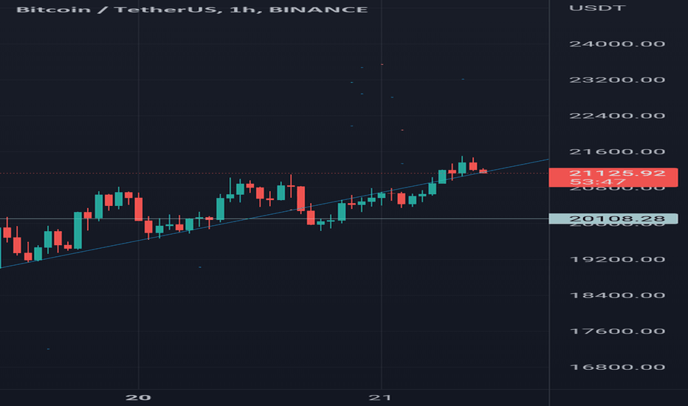The width and height of the screenshot is (688, 406).
Task: Click the countdown timer 53:47
Action: (x=598, y=182)
